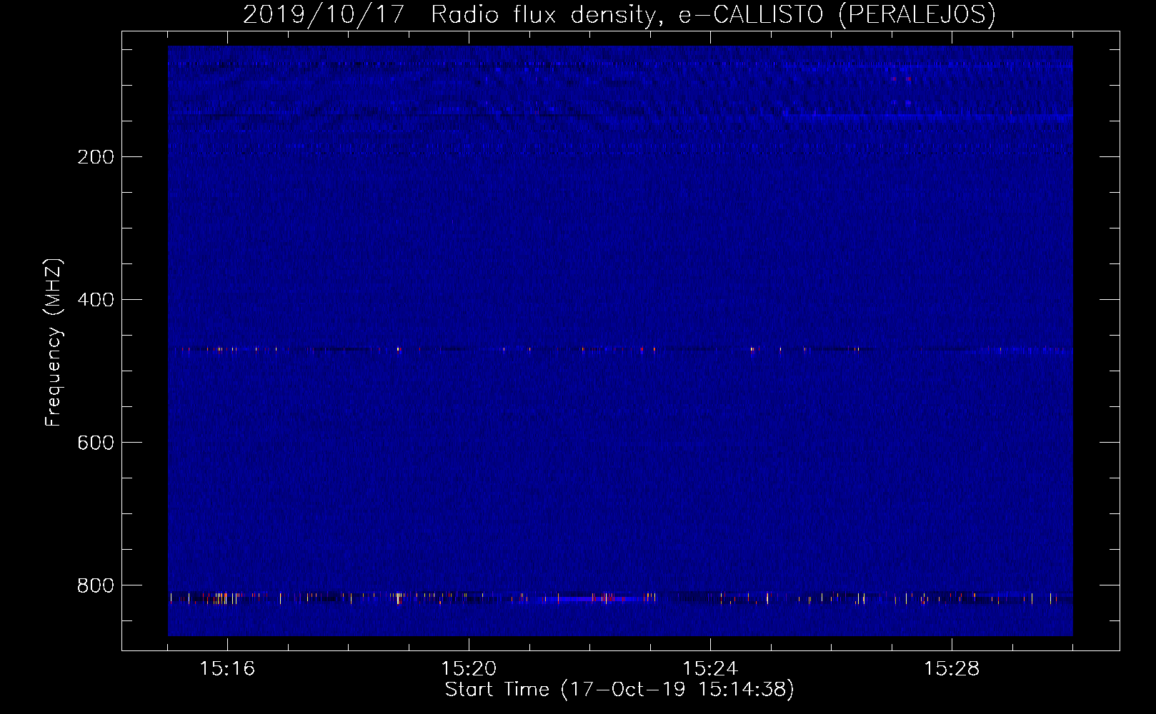Click the 200 frequency tick label

pyautogui.click(x=96, y=157)
